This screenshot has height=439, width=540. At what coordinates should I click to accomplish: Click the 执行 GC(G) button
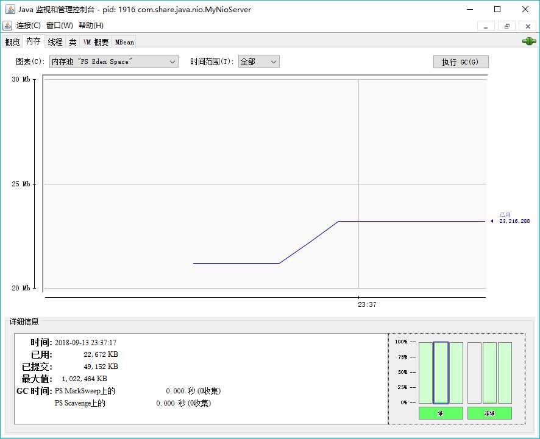460,62
